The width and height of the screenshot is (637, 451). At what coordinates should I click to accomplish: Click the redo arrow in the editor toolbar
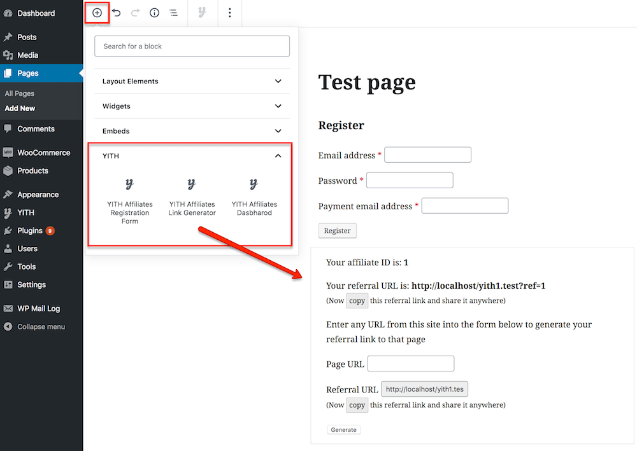coord(135,13)
